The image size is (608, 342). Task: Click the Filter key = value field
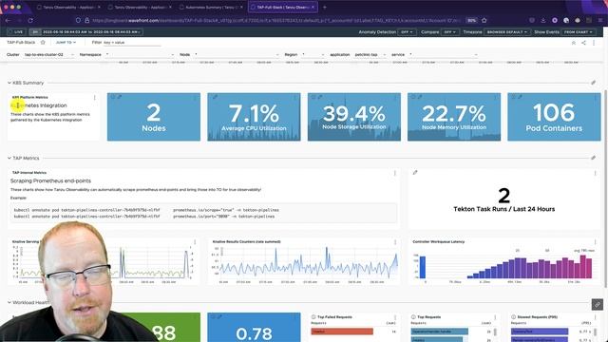[132, 42]
